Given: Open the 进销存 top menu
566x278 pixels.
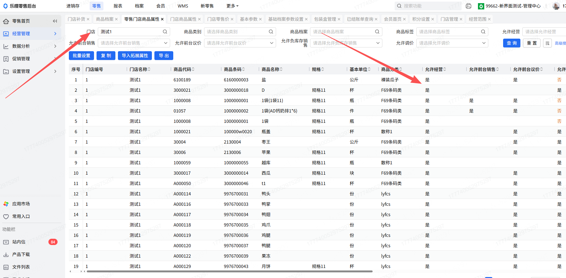Looking at the screenshot, I should pos(73,6).
